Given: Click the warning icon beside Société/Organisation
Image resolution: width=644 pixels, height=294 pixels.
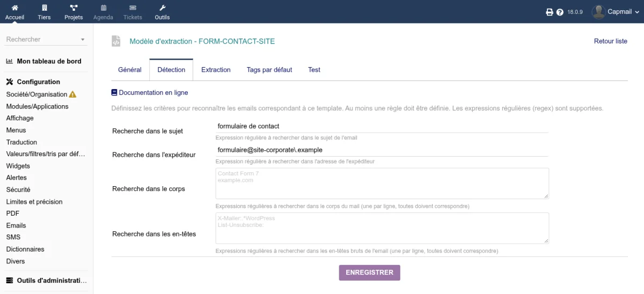Looking at the screenshot, I should pos(73,94).
